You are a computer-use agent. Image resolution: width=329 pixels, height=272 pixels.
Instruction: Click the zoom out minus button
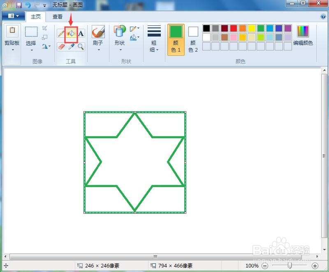[265, 266]
